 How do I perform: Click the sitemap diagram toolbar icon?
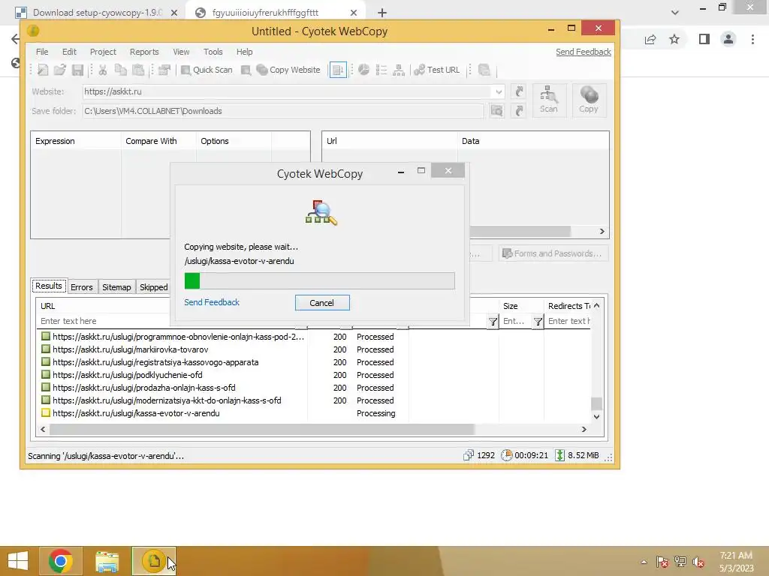tap(399, 70)
